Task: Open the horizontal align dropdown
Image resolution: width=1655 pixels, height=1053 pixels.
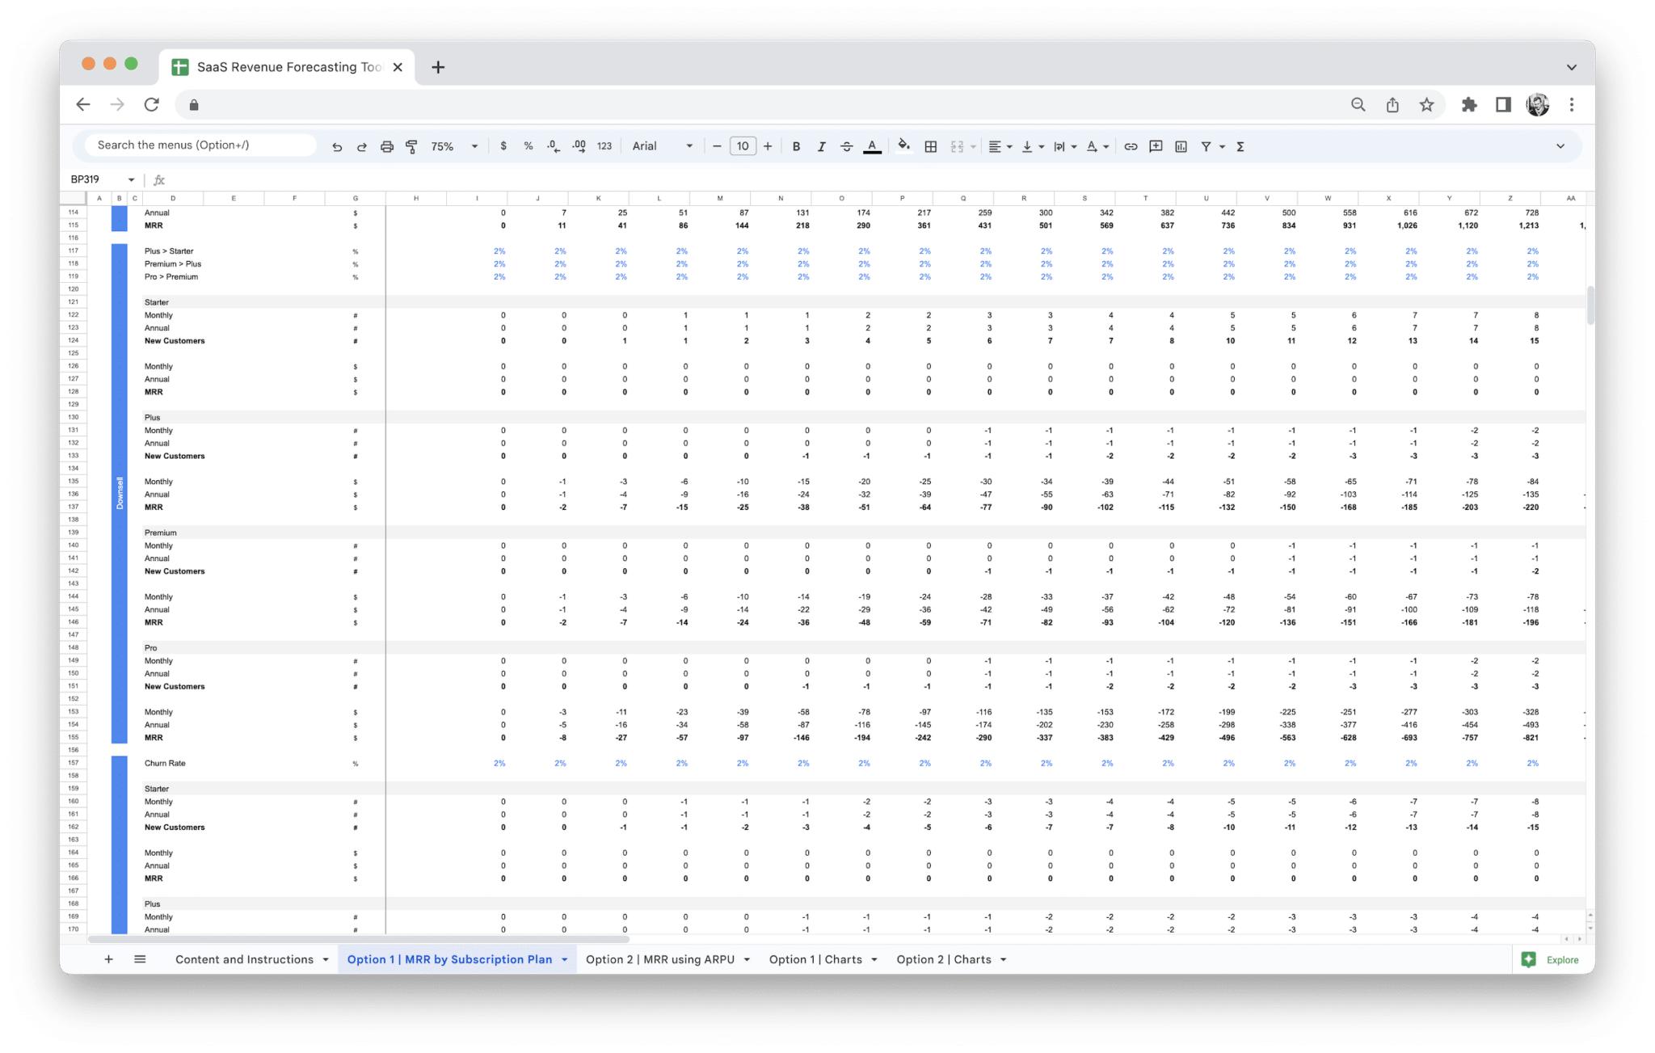Action: tap(1000, 146)
